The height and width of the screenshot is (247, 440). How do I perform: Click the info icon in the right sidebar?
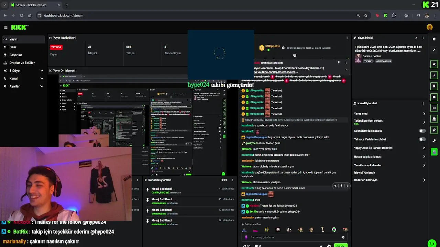(x=434, y=39)
